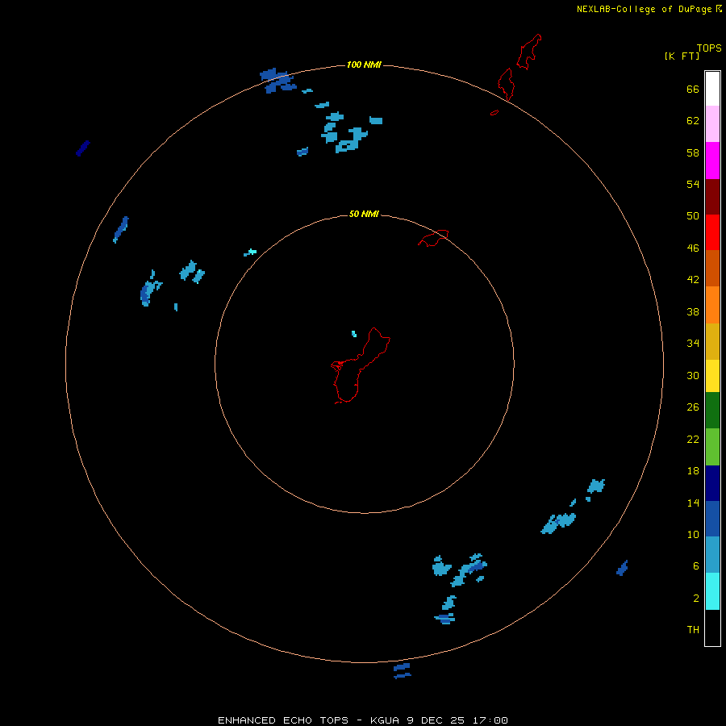
Task: Click the dark red maroon legend band
Action: tap(712, 196)
